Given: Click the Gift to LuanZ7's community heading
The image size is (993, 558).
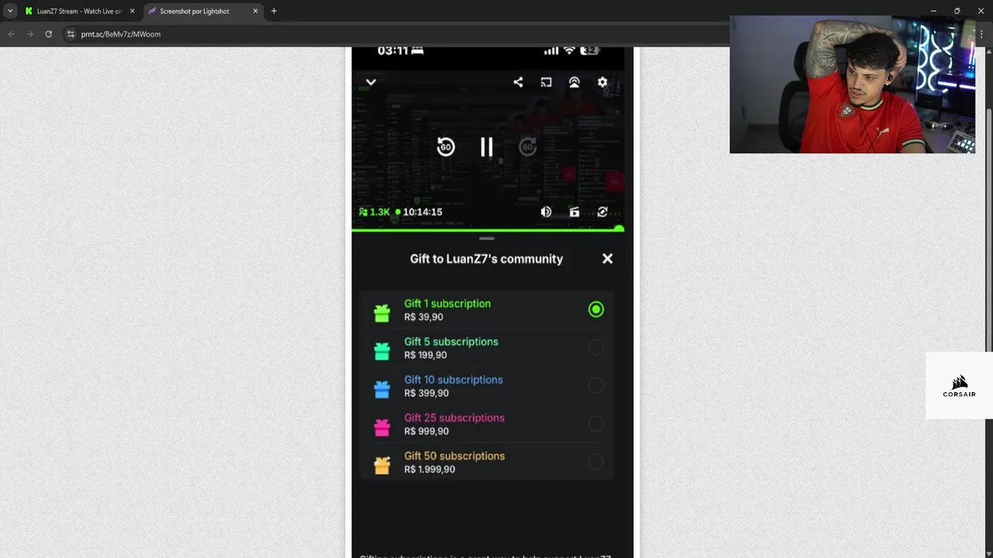Looking at the screenshot, I should coord(486,259).
